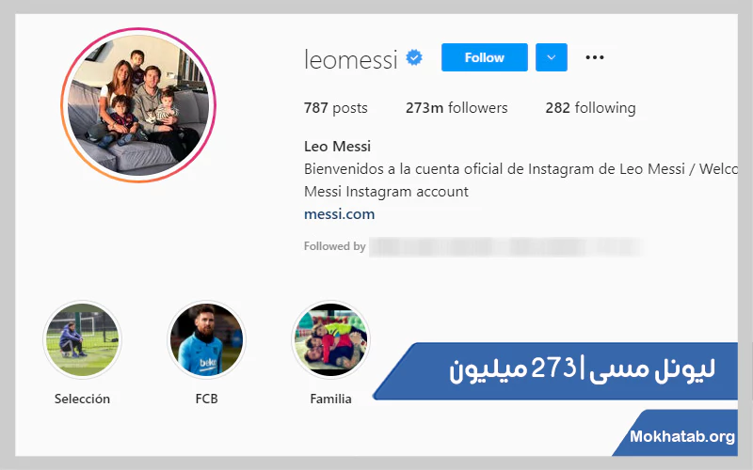View the 282 following list
This screenshot has width=753, height=470.
pyautogui.click(x=590, y=108)
